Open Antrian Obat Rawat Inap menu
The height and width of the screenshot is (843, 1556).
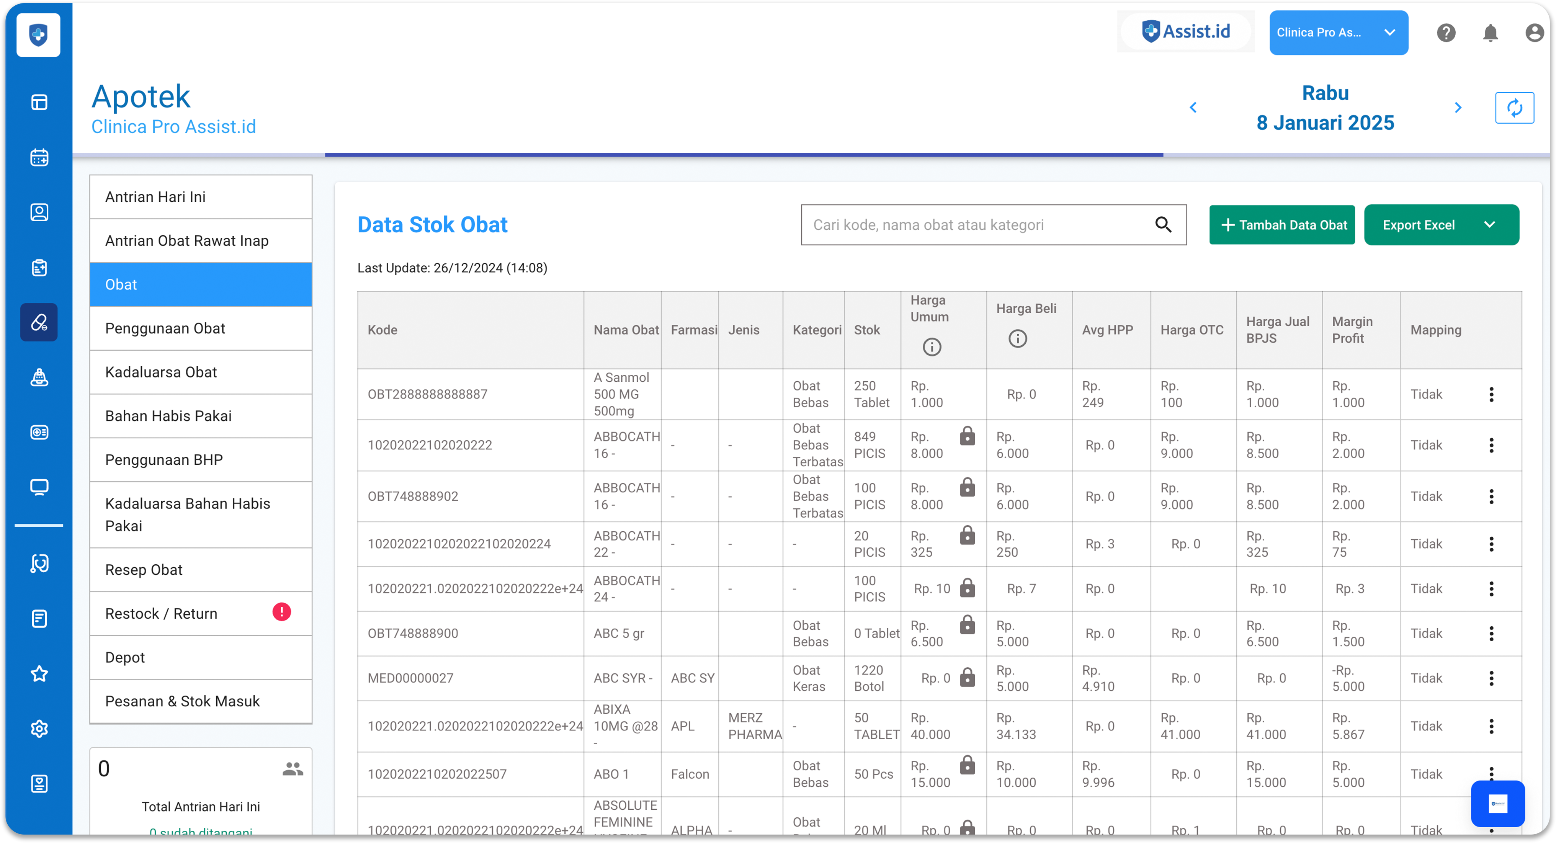[x=201, y=241]
